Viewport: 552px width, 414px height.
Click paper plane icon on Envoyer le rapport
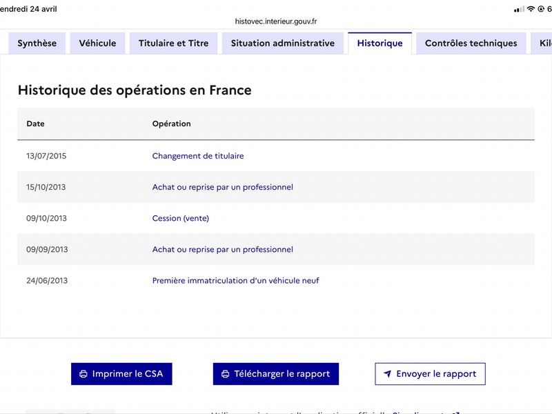tap(387, 374)
